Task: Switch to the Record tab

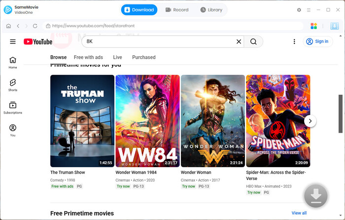Action: tap(177, 10)
